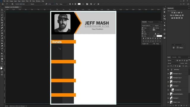Open the layer Opacity dropdown

tap(187, 63)
